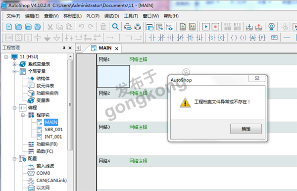Expand the 系统变量表 node
297x191 pixels.
14,64
